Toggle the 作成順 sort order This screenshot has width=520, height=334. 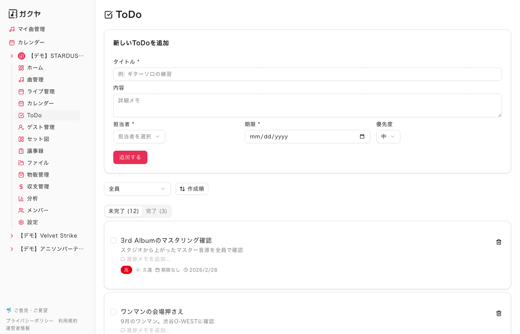click(x=192, y=189)
